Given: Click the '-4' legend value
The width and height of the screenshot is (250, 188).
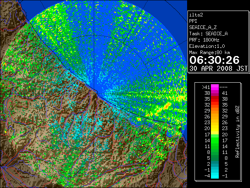Looking at the screenshot, I should [207, 176].
